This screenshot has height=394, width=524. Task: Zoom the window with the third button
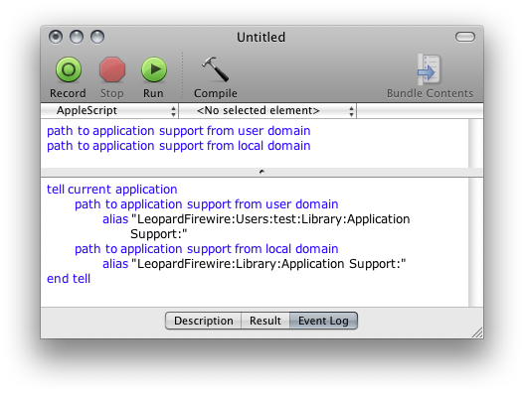(x=97, y=37)
